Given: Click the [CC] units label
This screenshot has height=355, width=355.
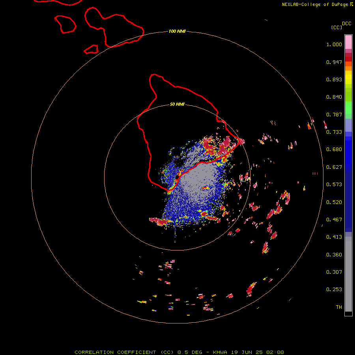Looking at the screenshot, I should coord(336,27).
